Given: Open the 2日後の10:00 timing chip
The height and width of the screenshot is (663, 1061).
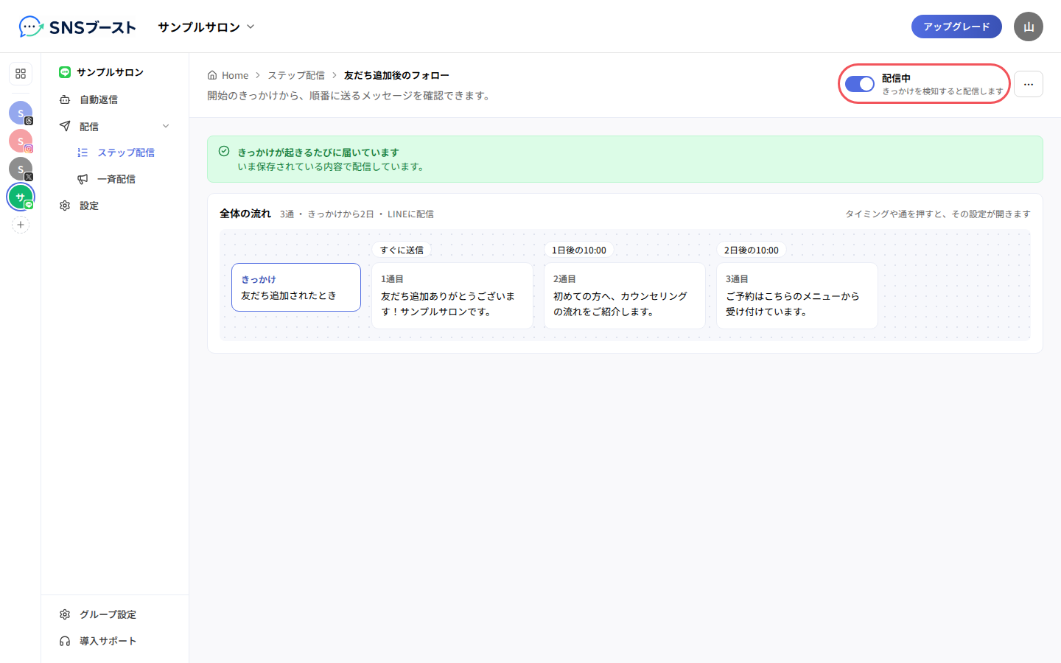Looking at the screenshot, I should click(x=752, y=250).
